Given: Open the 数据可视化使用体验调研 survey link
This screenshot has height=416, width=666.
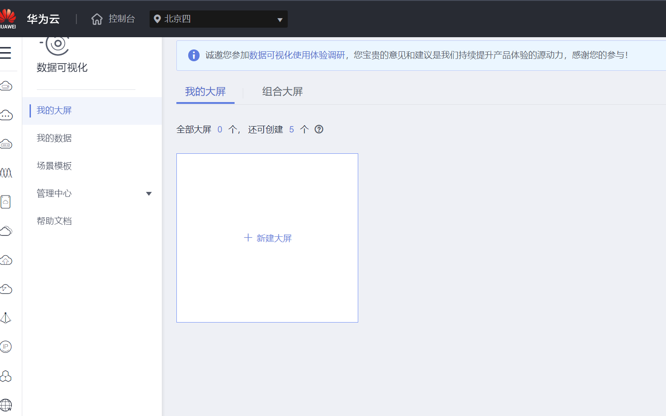Looking at the screenshot, I should tap(297, 55).
